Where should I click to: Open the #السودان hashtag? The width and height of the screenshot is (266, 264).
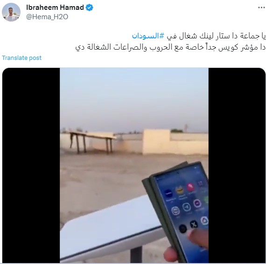(x=148, y=36)
